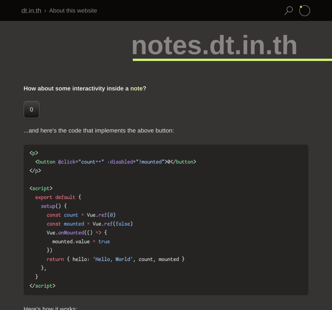Click the counter button showing 0
Image resolution: width=332 pixels, height=310 pixels.
(32, 109)
